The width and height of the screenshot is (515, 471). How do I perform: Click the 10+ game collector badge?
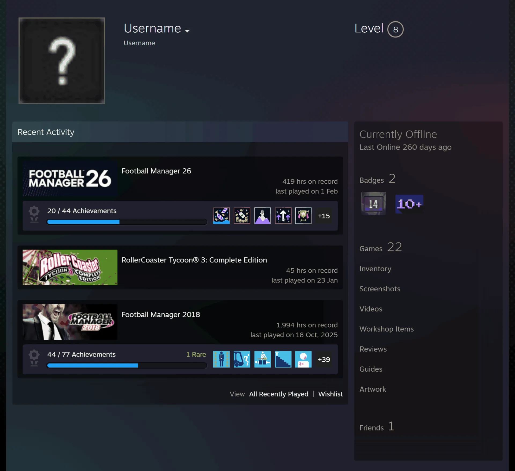[x=409, y=204]
